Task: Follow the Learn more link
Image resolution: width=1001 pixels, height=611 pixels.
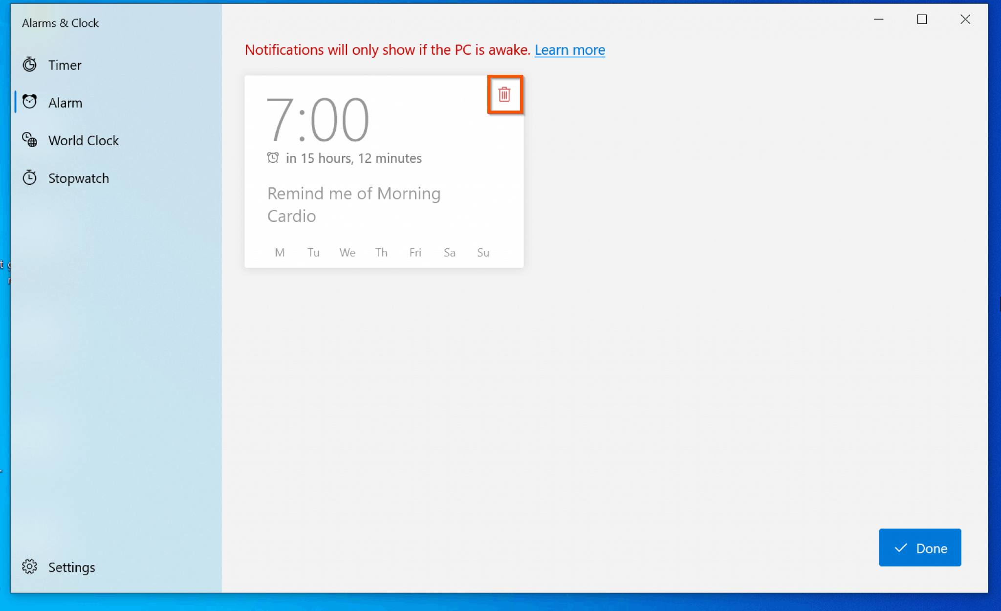Action: pyautogui.click(x=569, y=50)
